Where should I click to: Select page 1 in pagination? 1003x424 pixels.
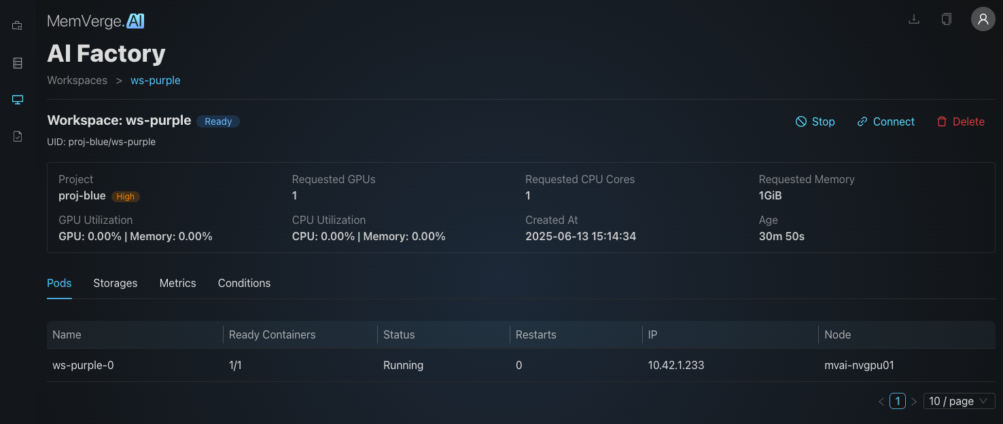(x=898, y=401)
